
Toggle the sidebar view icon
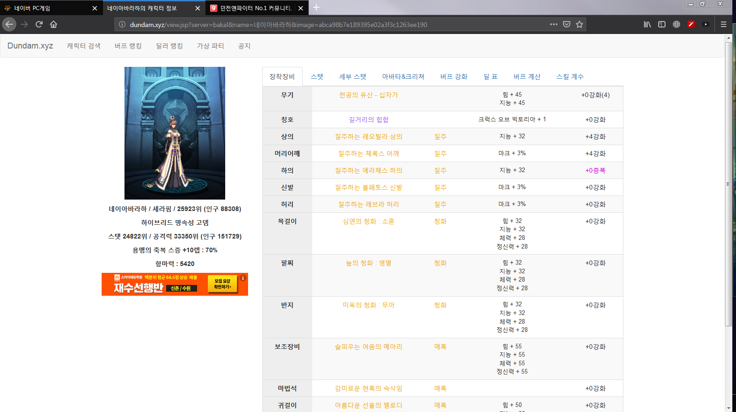[662, 24]
